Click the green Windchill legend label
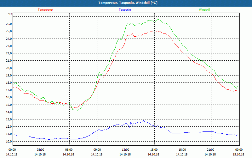The image size is (252, 158). click(x=204, y=10)
